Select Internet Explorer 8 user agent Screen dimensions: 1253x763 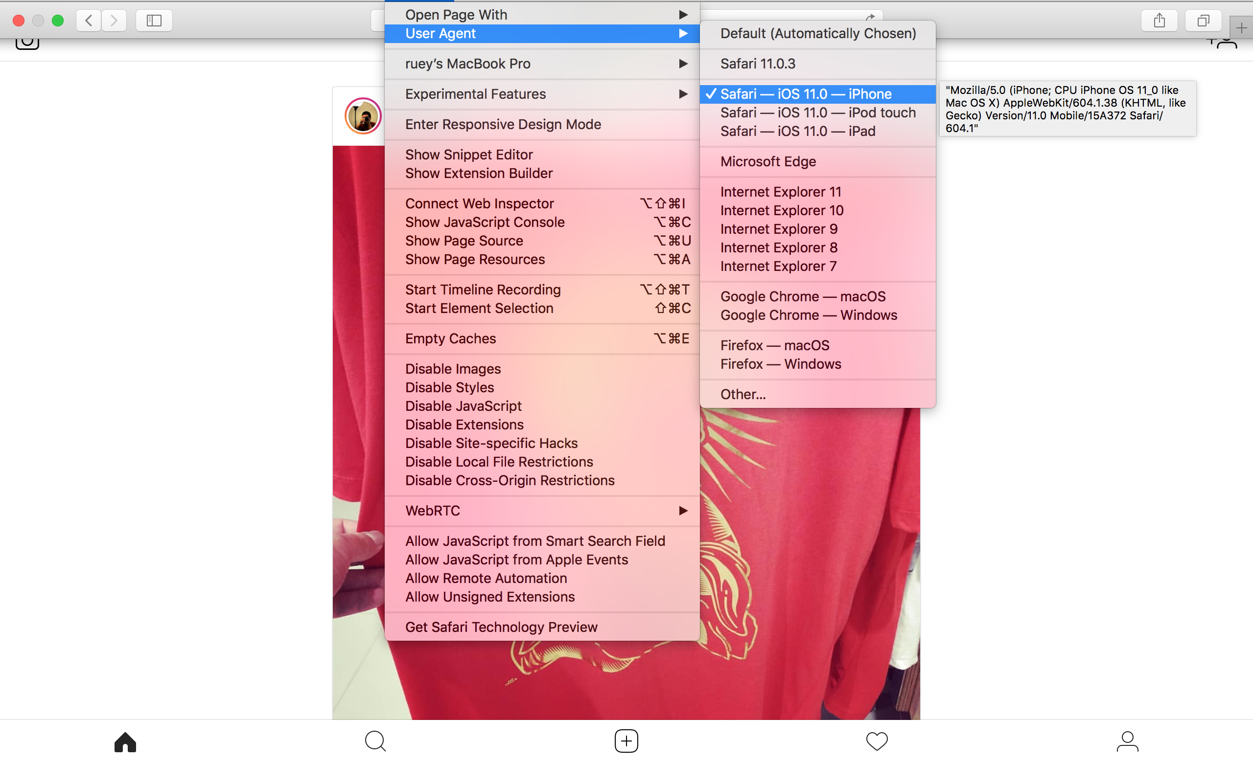817,247
